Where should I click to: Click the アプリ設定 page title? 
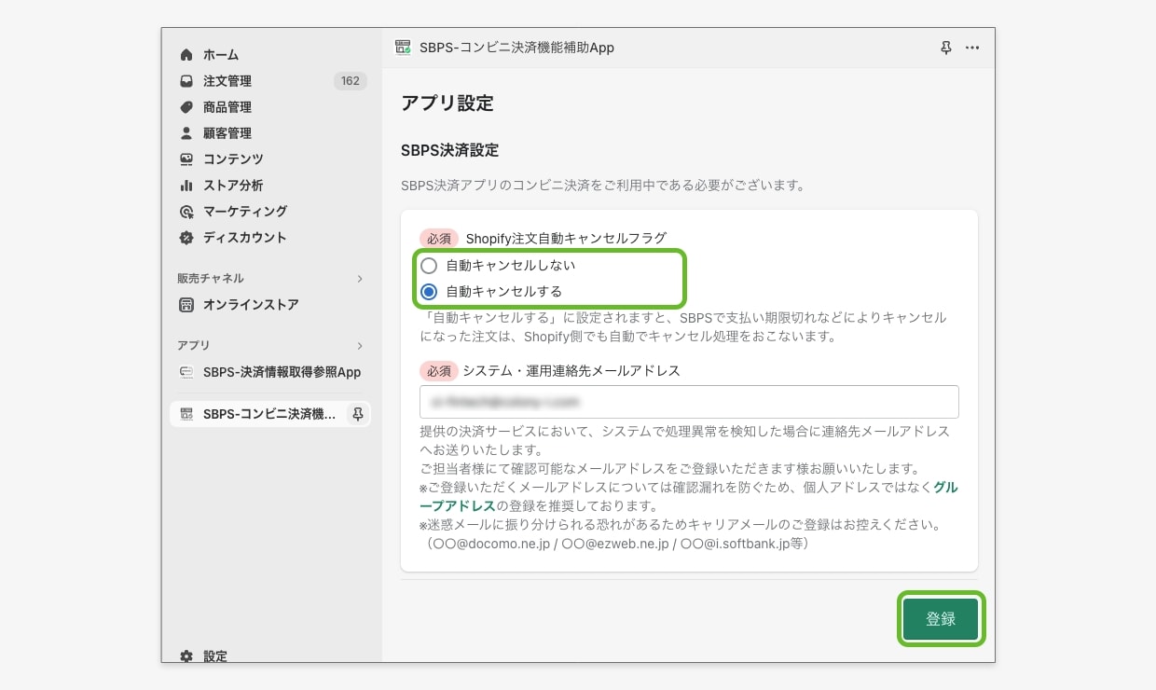(x=447, y=103)
